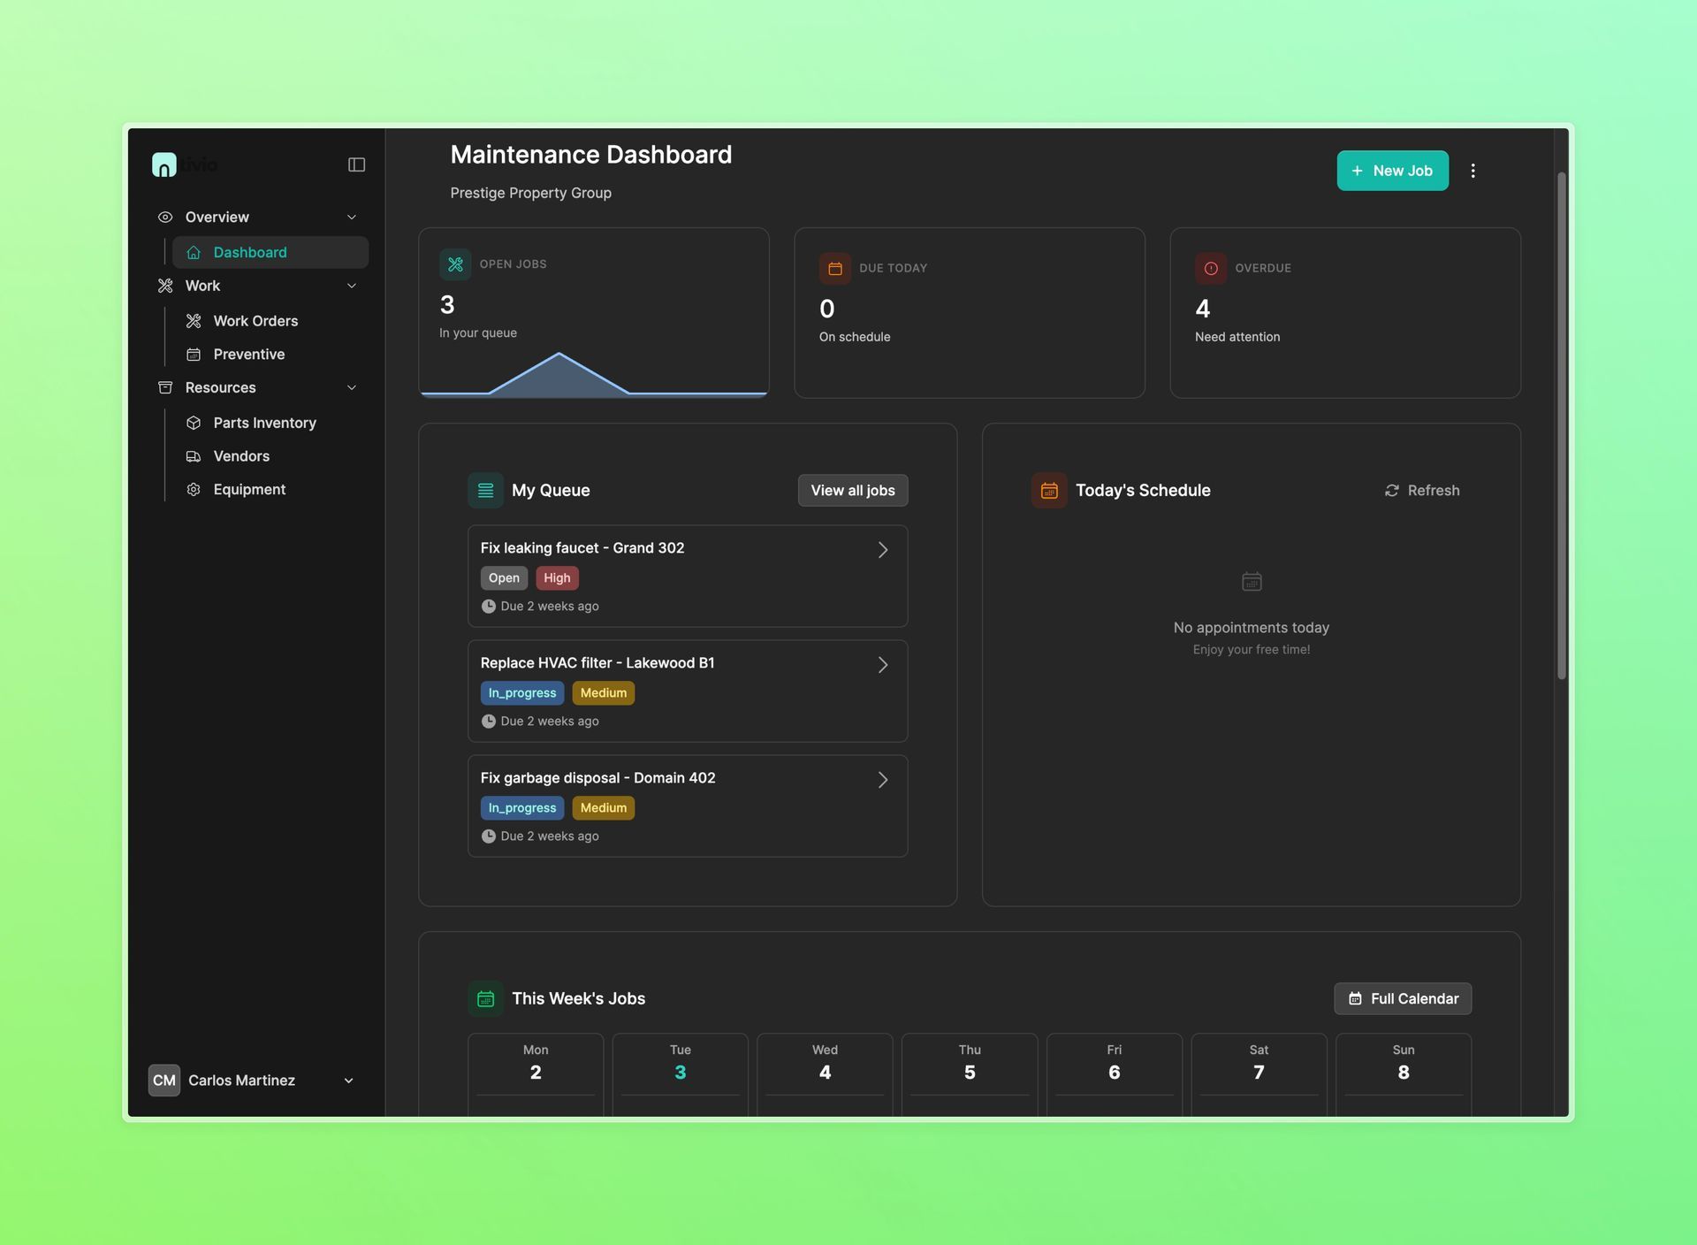Open the three-dot overflow menu
The height and width of the screenshot is (1245, 1697).
tap(1473, 170)
